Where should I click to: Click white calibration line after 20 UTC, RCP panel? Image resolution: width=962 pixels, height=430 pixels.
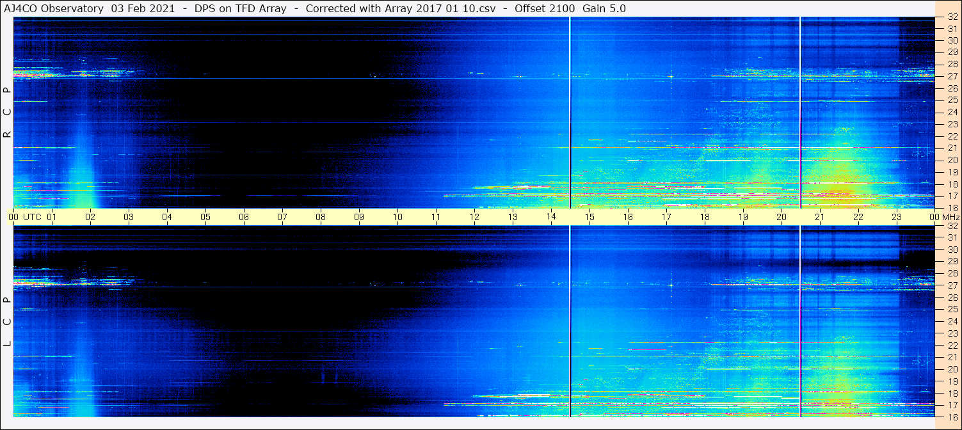[x=800, y=113]
